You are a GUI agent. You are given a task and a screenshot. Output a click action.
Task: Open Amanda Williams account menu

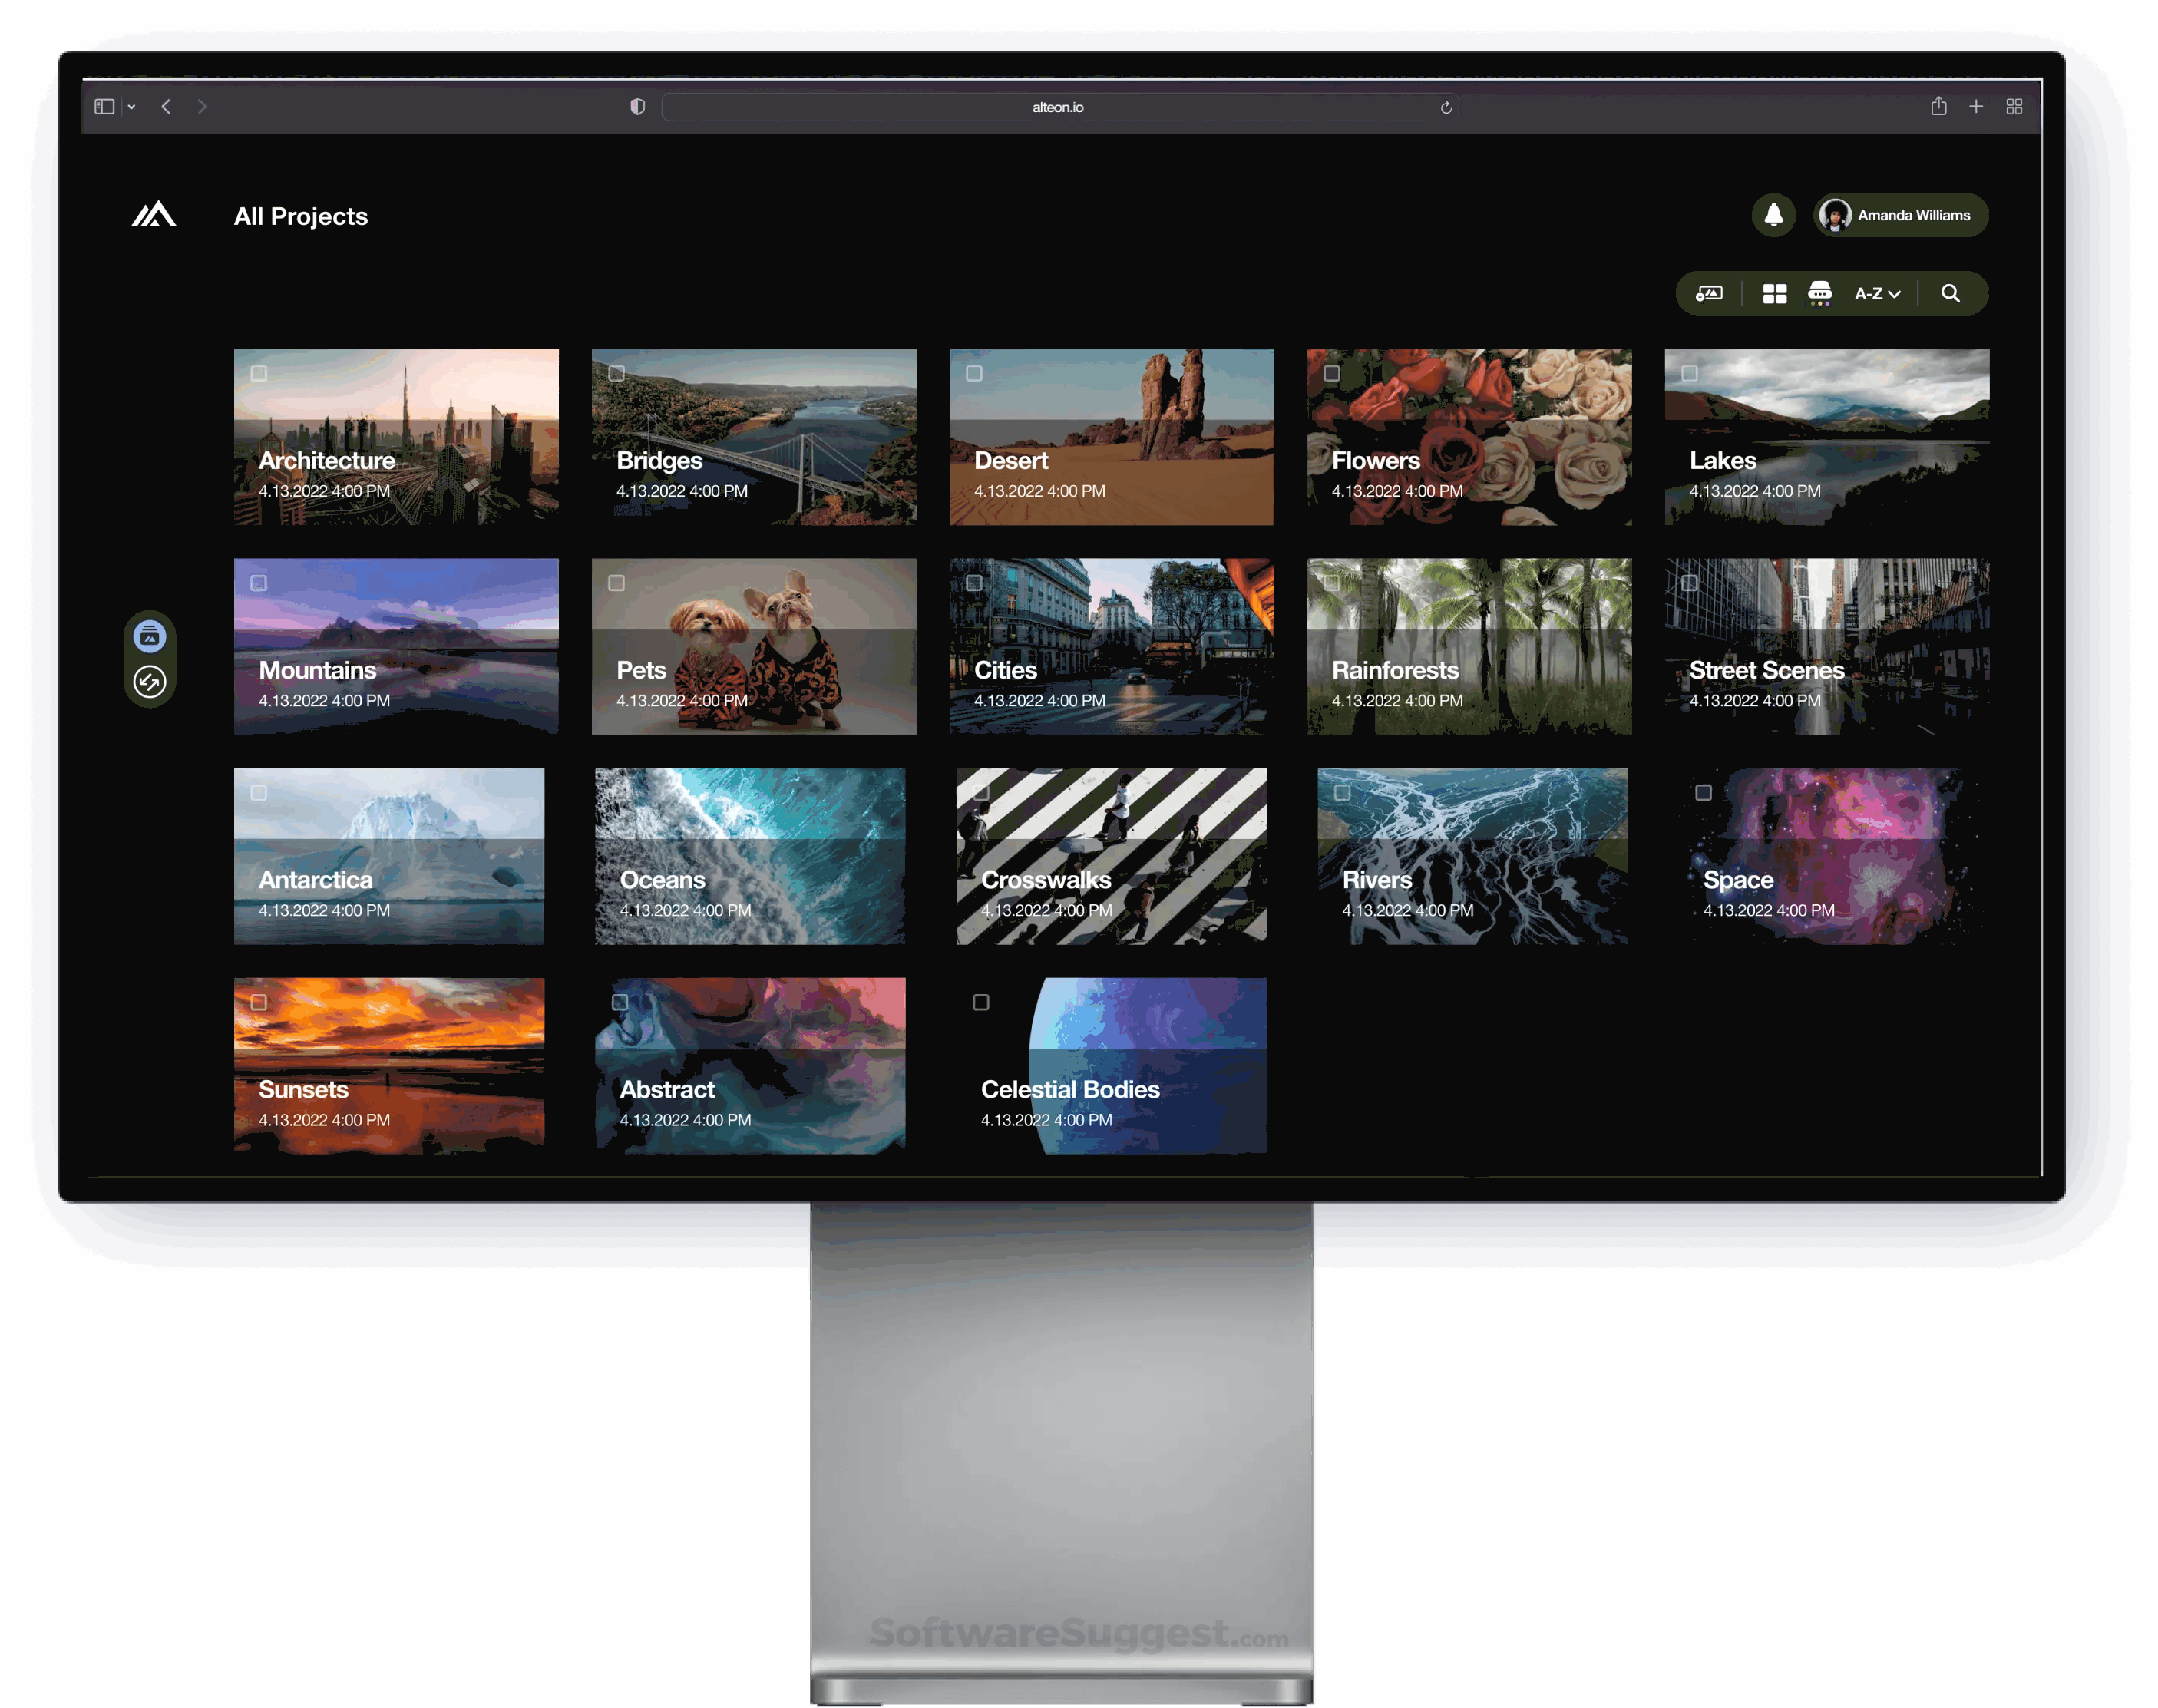[x=1900, y=215]
